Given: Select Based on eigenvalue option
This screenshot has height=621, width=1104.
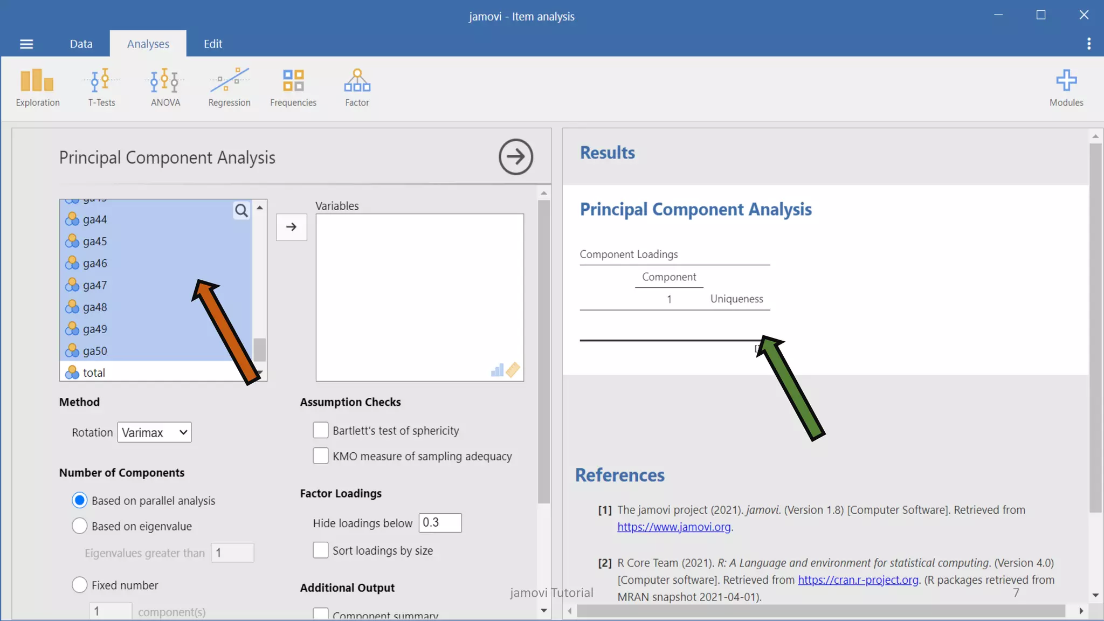Looking at the screenshot, I should click(x=80, y=526).
